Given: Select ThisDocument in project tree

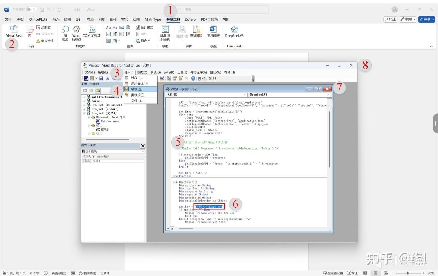Looking at the screenshot, I should pyautogui.click(x=110, y=121).
